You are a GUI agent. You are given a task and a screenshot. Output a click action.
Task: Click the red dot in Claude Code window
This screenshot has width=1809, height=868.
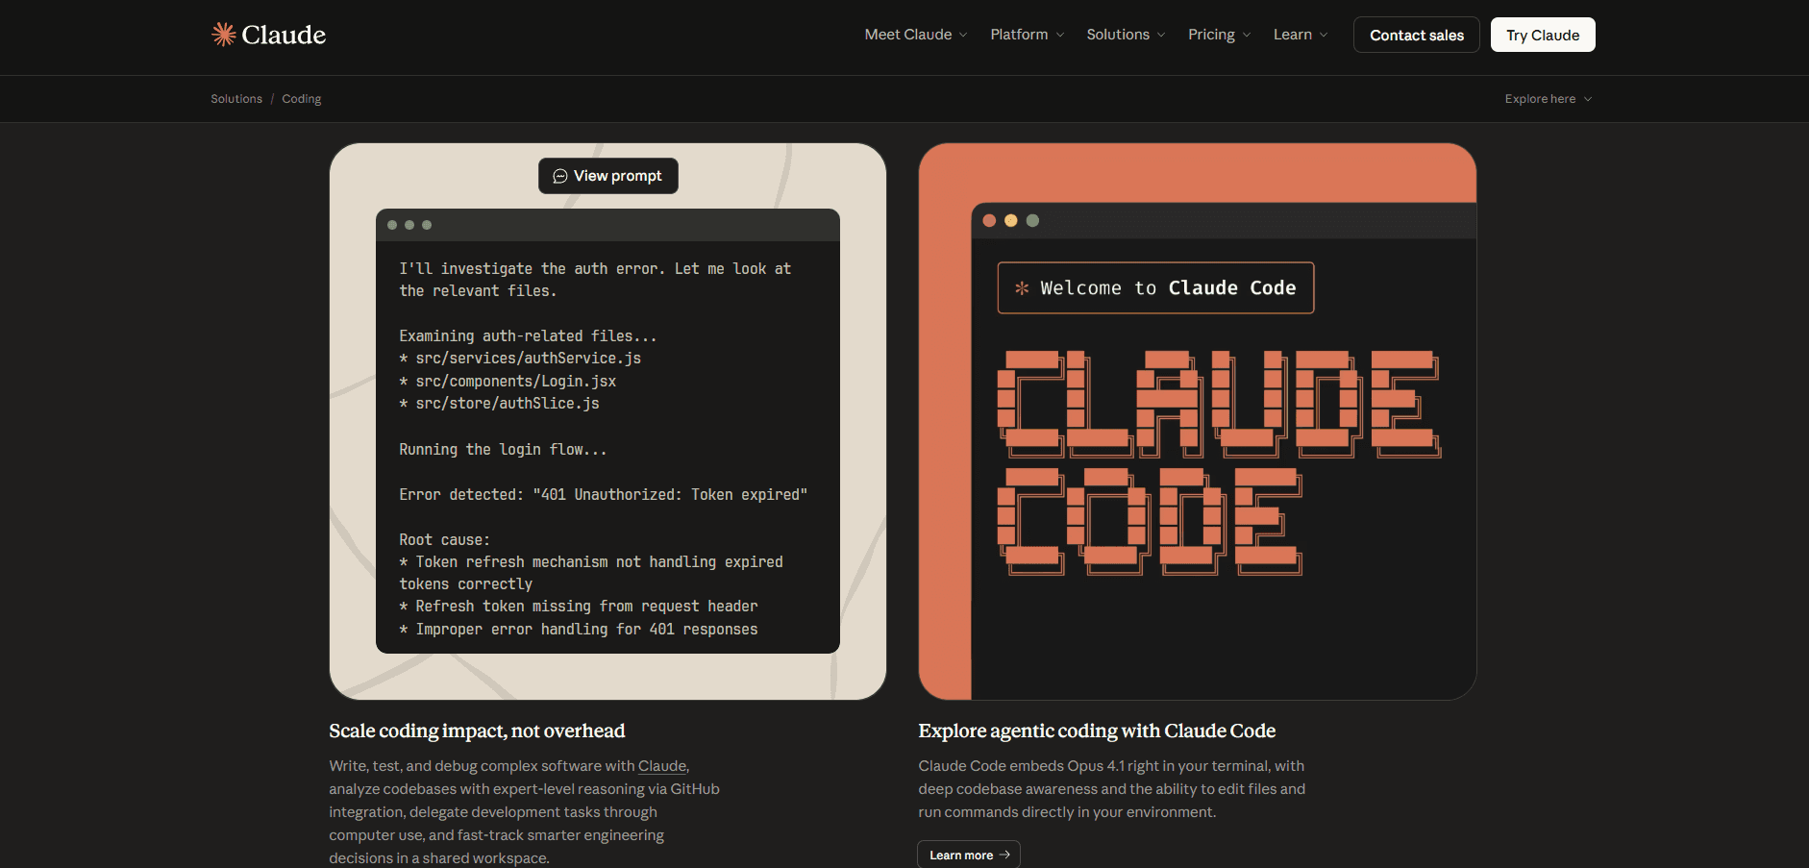(989, 220)
